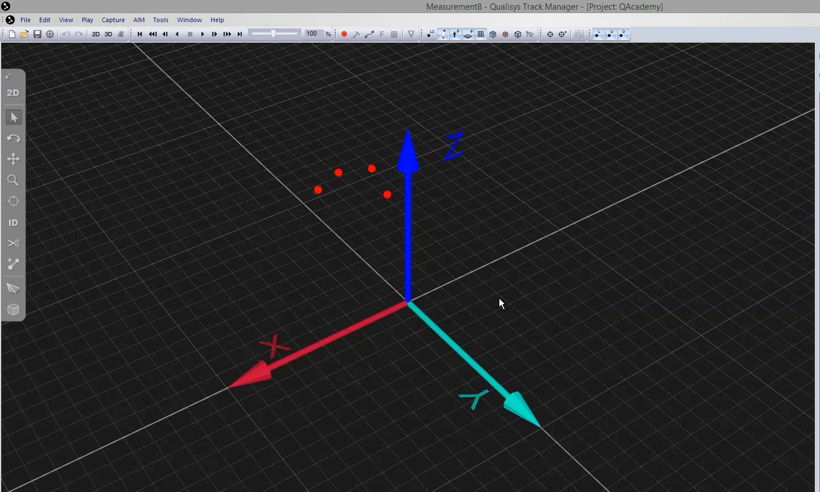
Task: Toggle the U unidentified trajectories button
Action: pos(611,34)
